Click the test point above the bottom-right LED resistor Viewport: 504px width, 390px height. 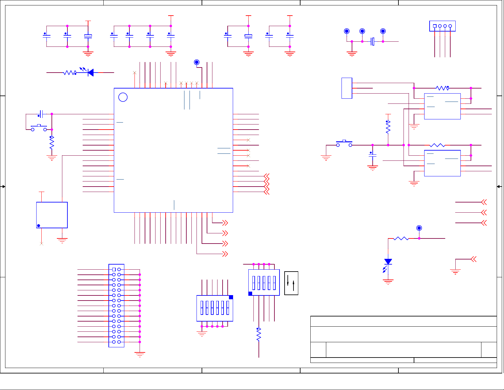[419, 228]
